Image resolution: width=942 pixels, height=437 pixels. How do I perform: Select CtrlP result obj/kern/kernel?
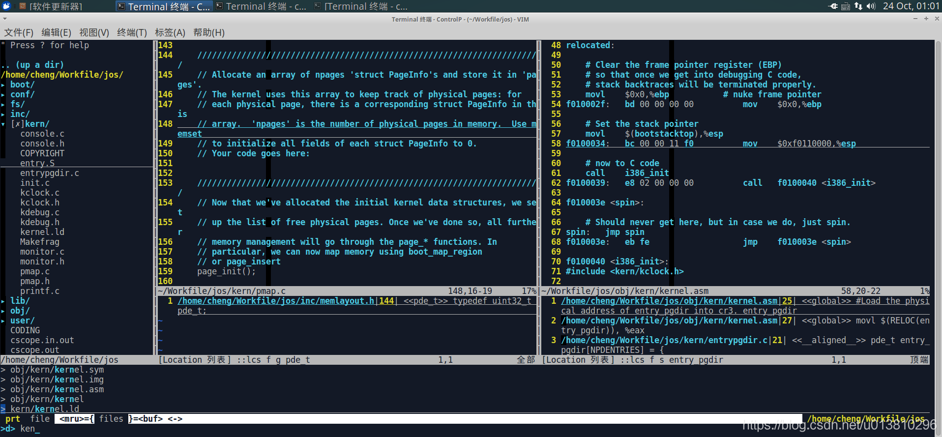47,399
